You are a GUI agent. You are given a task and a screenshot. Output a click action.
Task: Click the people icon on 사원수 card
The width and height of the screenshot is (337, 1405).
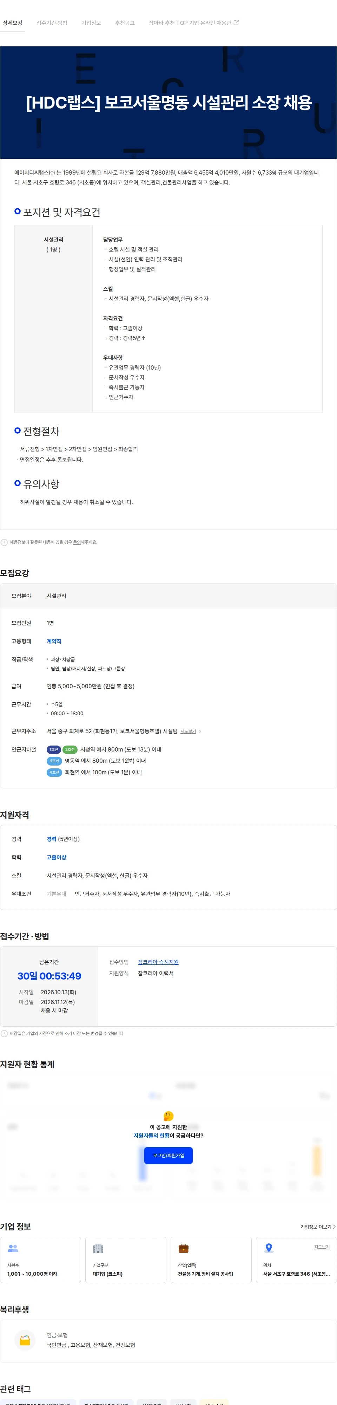pyautogui.click(x=13, y=1248)
